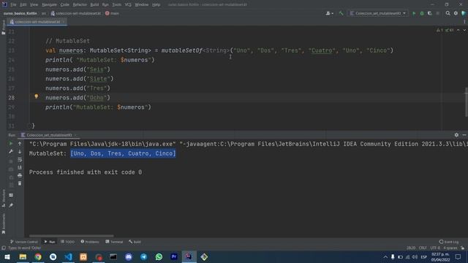Image resolution: width=468 pixels, height=263 pixels.
Task: Open the Help menu
Action: pos(156,4)
